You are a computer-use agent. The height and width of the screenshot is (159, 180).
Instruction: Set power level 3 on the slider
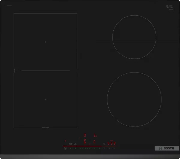(x=85, y=148)
